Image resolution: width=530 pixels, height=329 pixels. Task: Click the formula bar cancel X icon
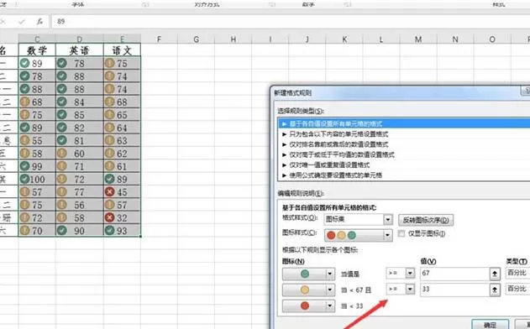click(3, 22)
